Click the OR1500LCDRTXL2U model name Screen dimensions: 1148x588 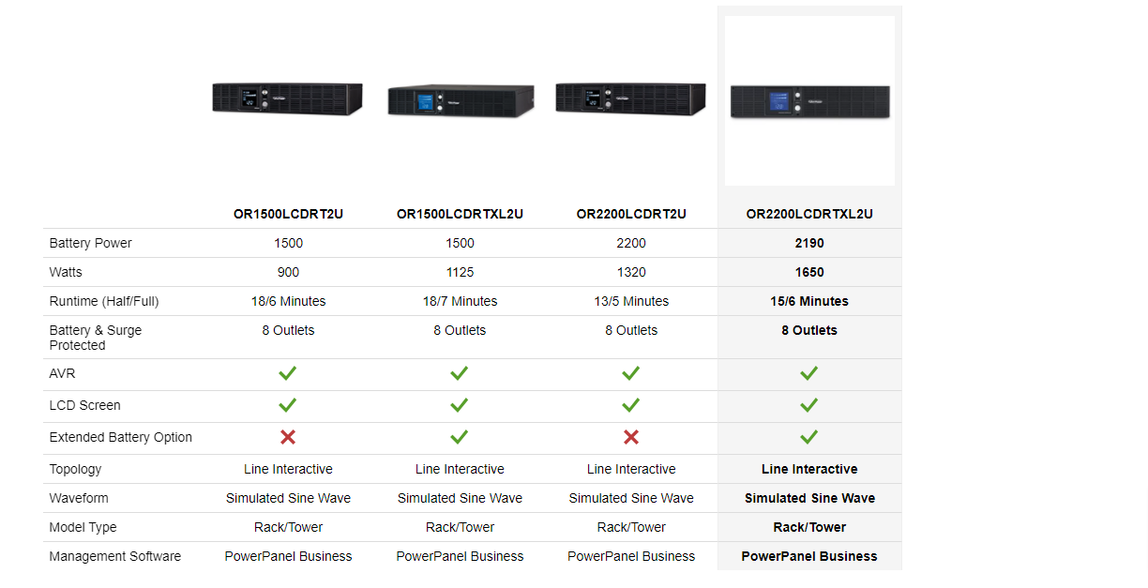click(x=460, y=214)
